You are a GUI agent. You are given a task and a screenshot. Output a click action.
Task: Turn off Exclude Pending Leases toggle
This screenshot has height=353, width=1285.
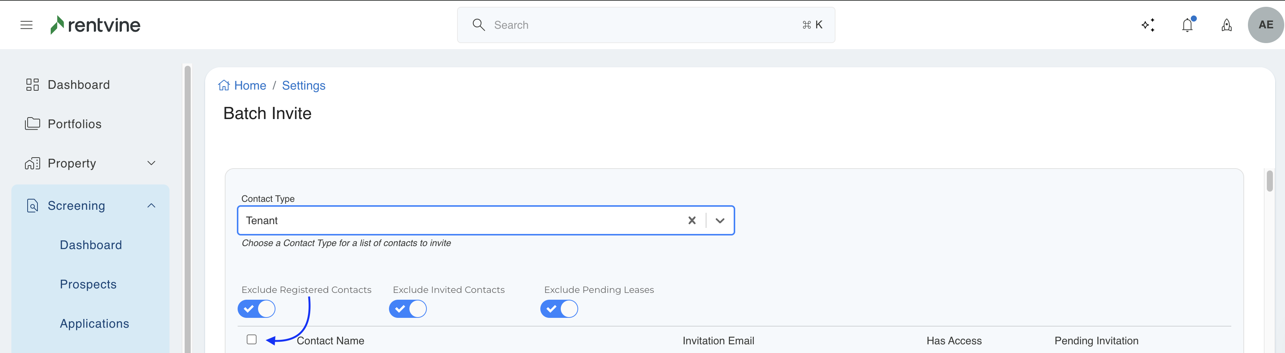[559, 309]
